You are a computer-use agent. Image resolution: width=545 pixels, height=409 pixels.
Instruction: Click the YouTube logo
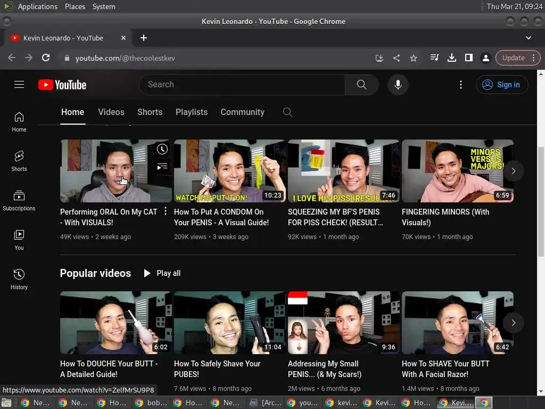(62, 85)
